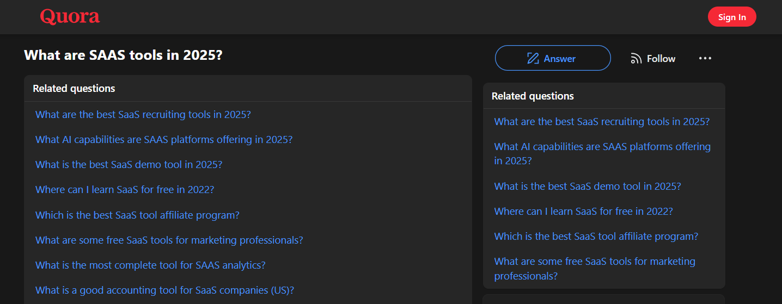Open link 'most complete tool for SAAS analytics'
Viewport: 782px width, 304px height.
click(150, 265)
